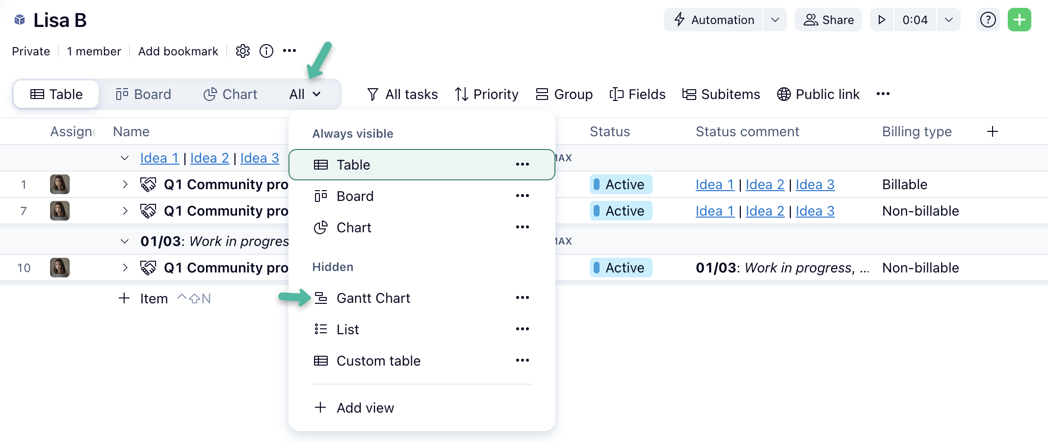Click the green plus create button
The width and height of the screenshot is (1048, 443).
pos(1020,20)
